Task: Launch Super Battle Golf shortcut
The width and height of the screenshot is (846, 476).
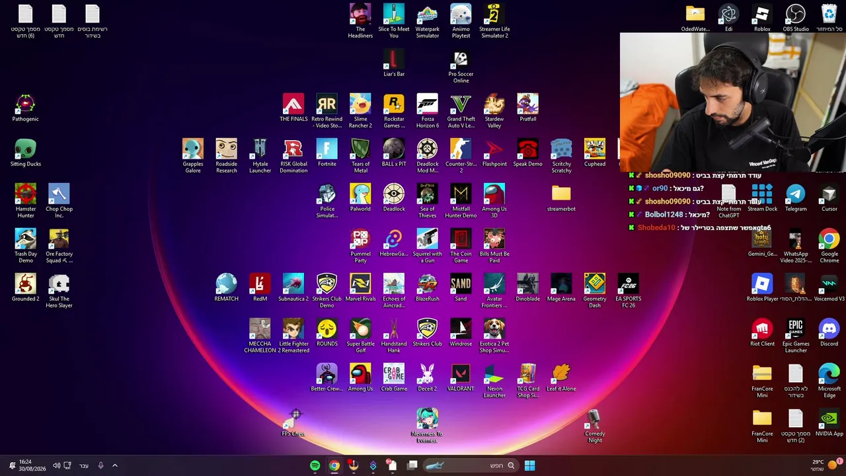Action: tap(360, 336)
